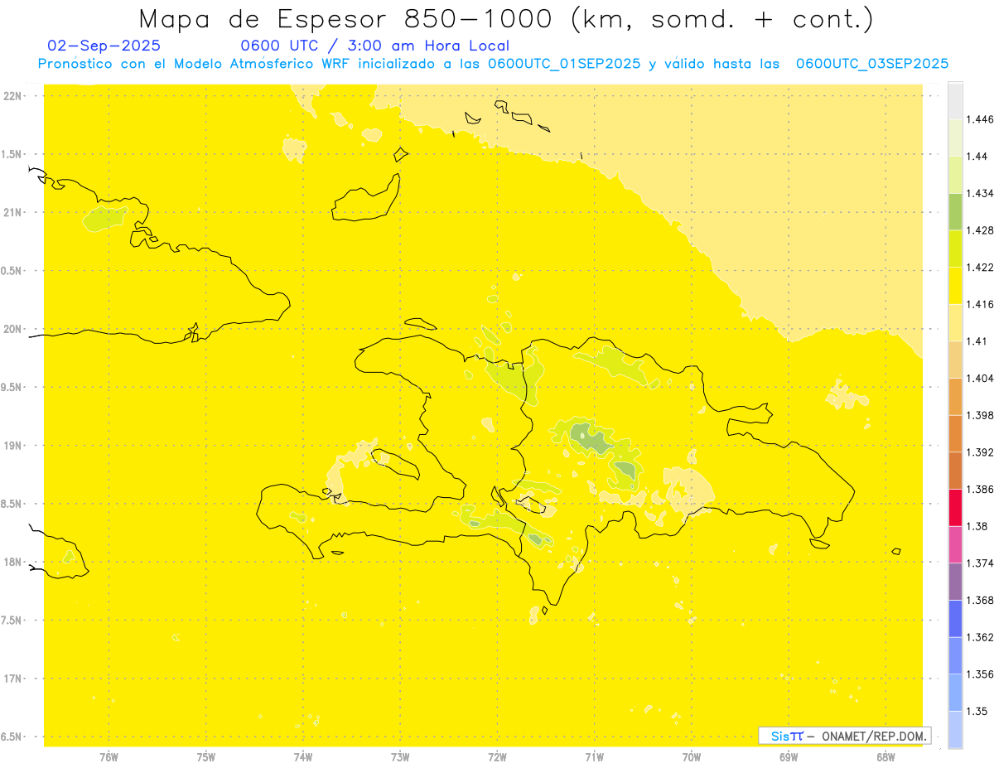Click the '21N' latitude label
This screenshot has height=768, width=994.
[13, 212]
